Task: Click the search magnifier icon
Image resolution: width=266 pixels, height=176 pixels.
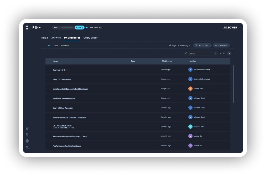Action: pyautogui.click(x=187, y=53)
